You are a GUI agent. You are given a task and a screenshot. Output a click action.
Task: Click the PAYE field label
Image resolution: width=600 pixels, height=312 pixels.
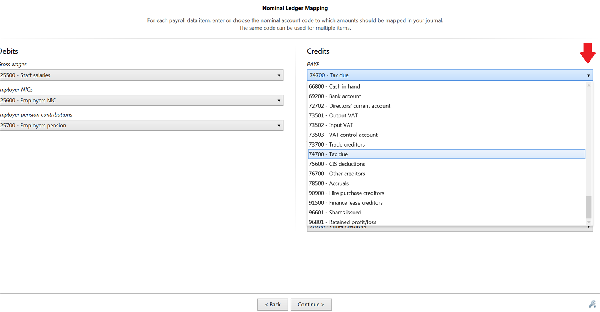[x=313, y=64]
